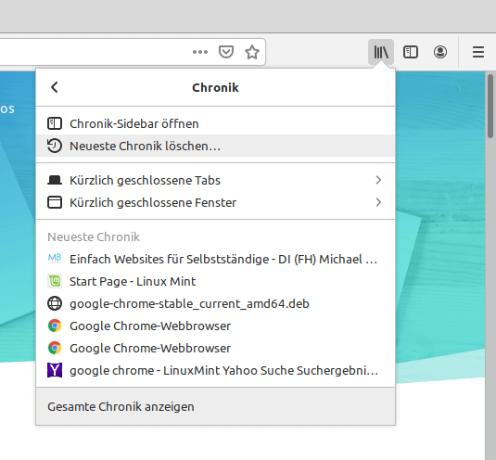Click the page vertical scrollbar thumb
Image resolution: width=496 pixels, height=460 pixels.
(490, 106)
